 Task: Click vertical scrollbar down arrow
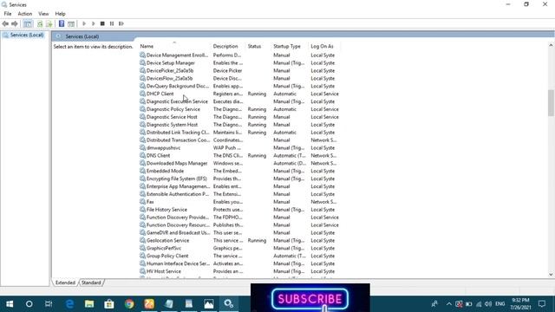551,275
